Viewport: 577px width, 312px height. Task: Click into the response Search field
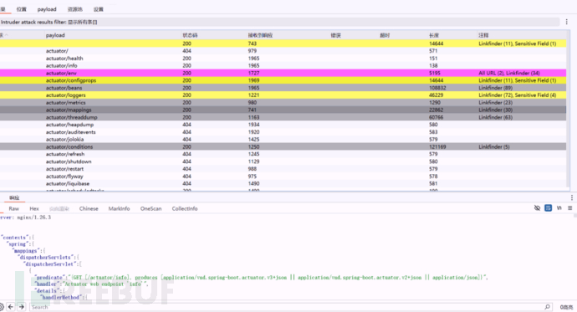click(287, 307)
